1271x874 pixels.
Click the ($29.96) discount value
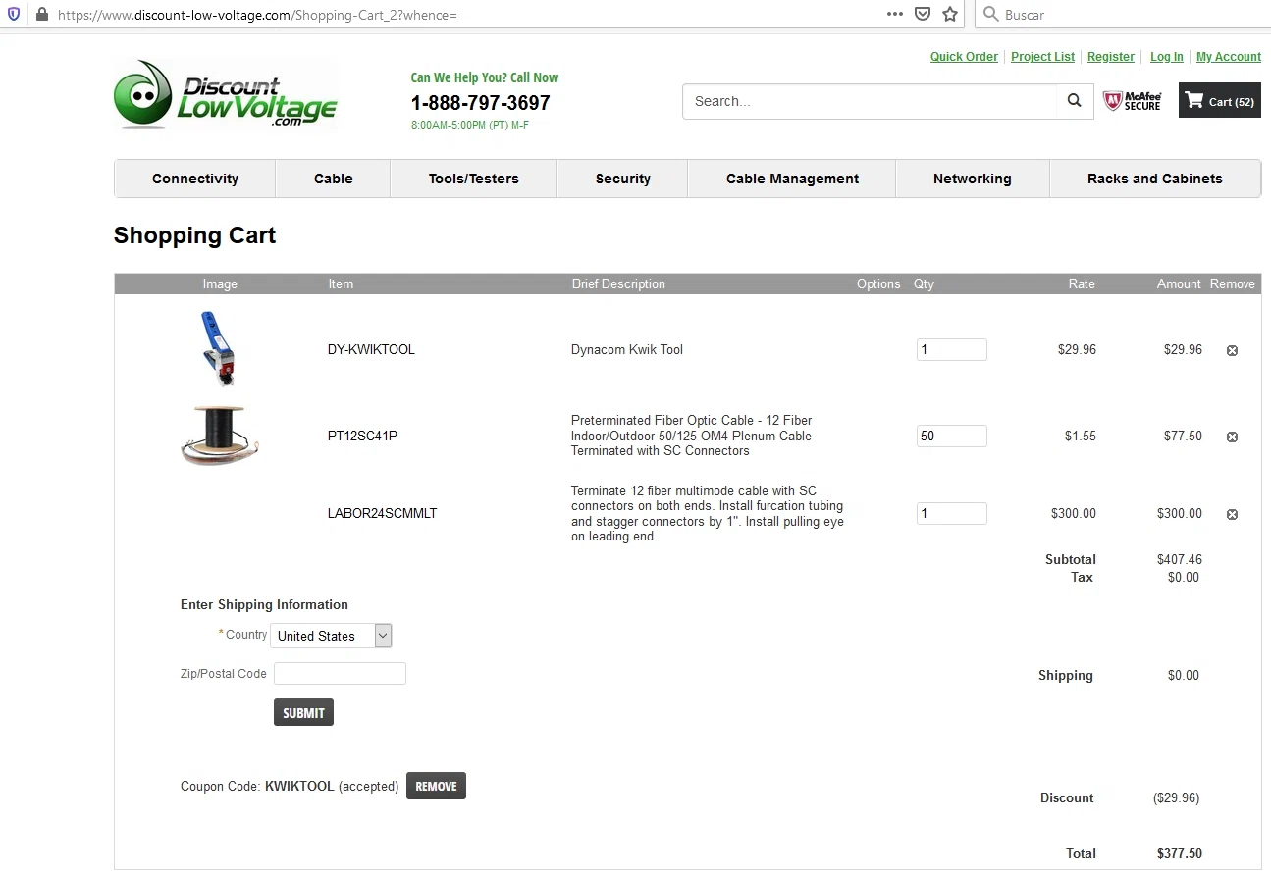point(1176,797)
